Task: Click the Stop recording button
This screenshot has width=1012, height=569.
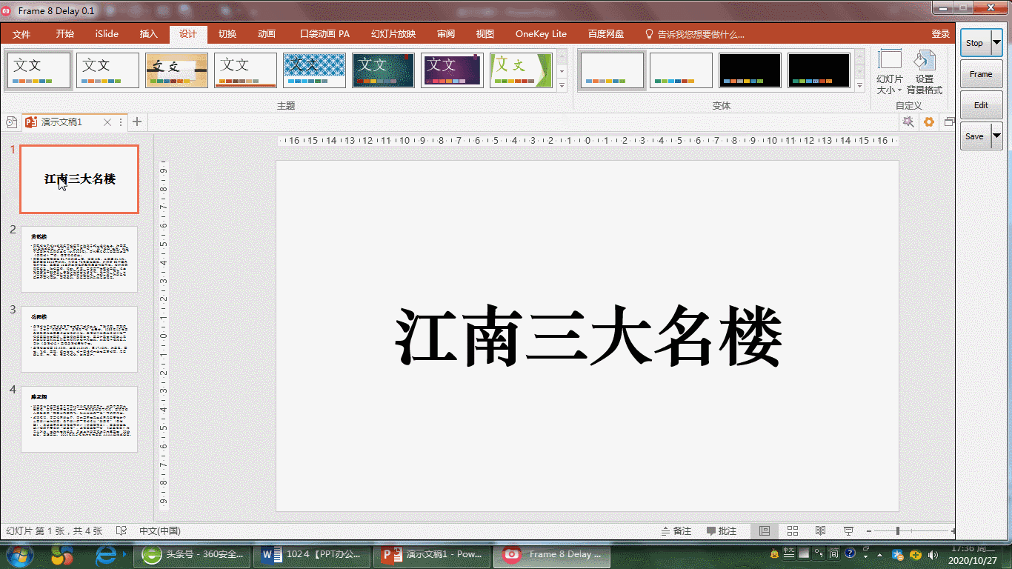Action: click(x=975, y=43)
